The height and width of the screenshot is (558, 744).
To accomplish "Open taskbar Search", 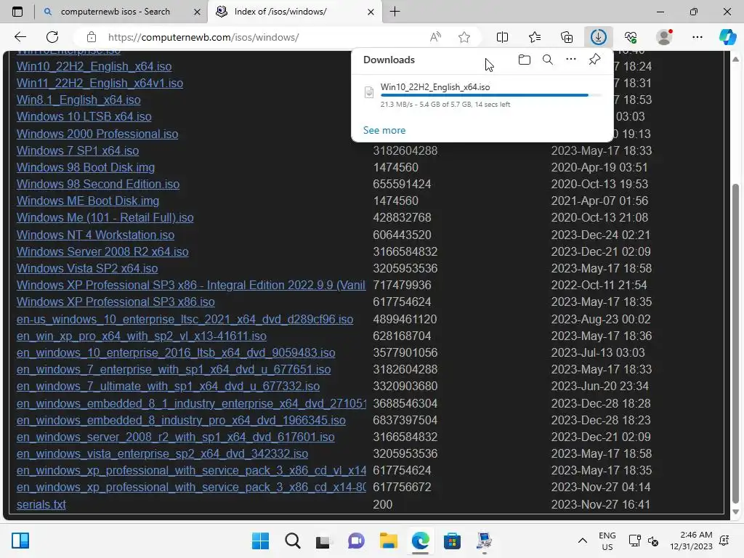I will click(x=292, y=541).
